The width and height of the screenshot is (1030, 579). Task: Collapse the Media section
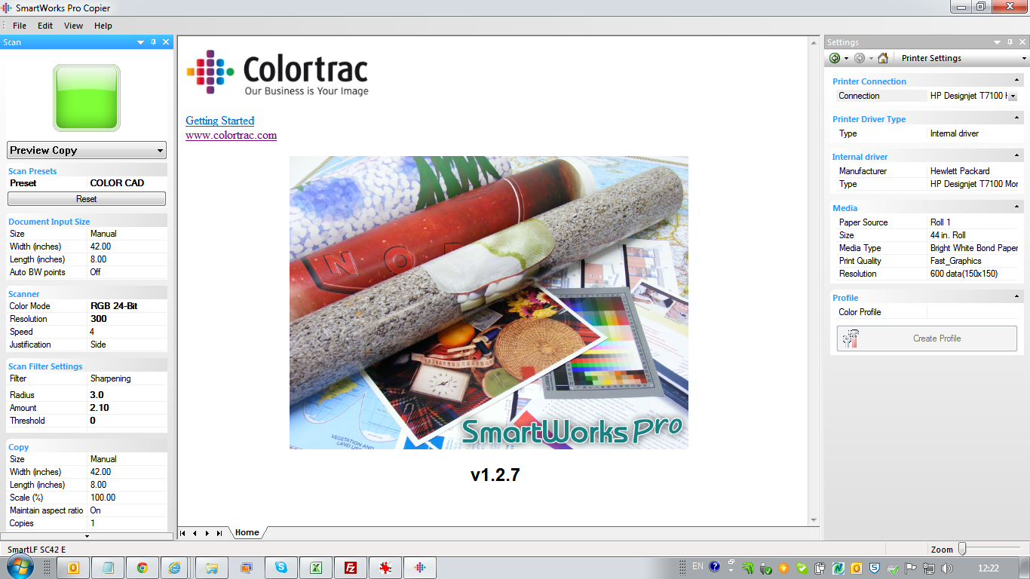[x=1017, y=207]
